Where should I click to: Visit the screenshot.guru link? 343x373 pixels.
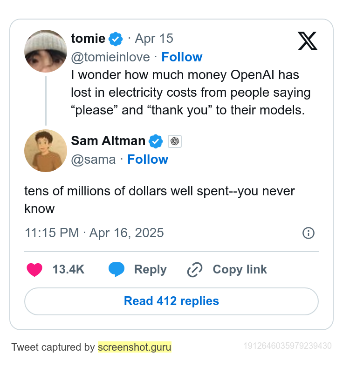pyautogui.click(x=135, y=347)
